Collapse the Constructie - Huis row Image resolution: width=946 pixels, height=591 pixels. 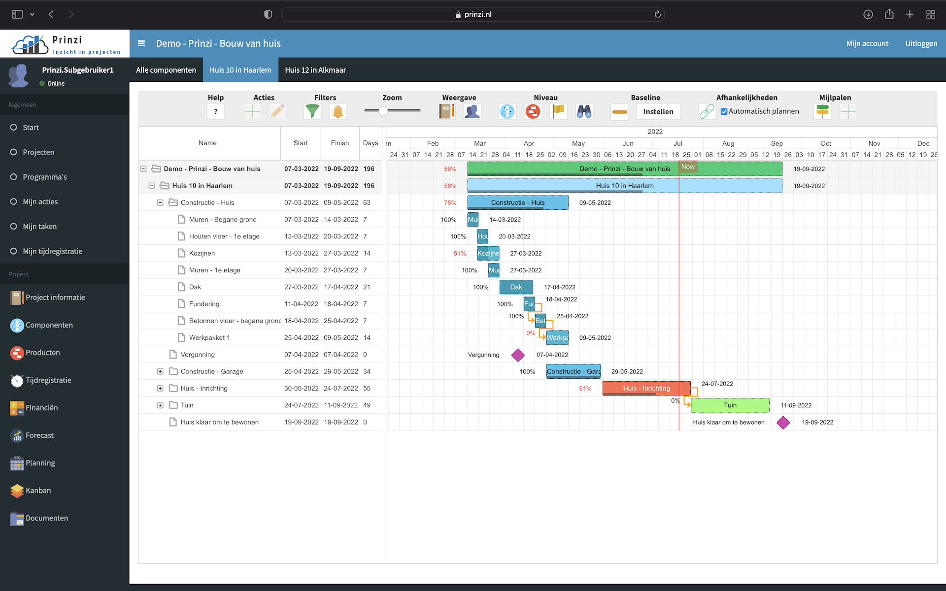pyautogui.click(x=160, y=202)
